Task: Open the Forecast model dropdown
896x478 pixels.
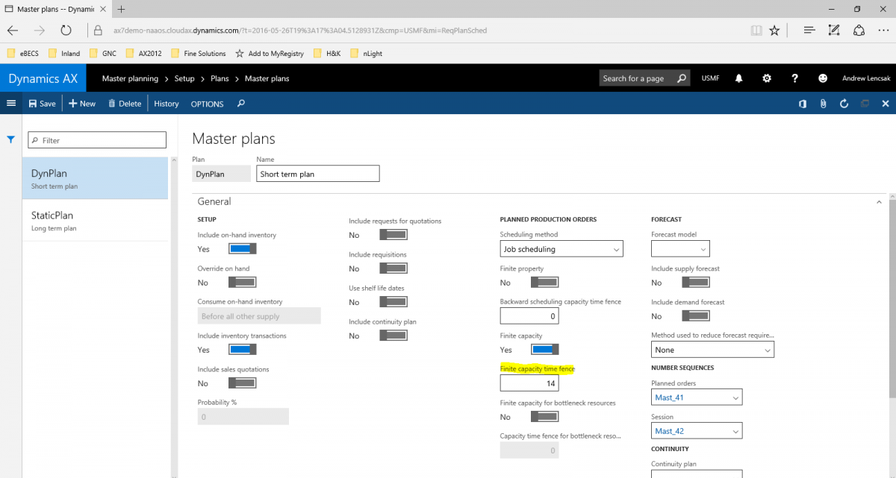Action: click(x=680, y=249)
